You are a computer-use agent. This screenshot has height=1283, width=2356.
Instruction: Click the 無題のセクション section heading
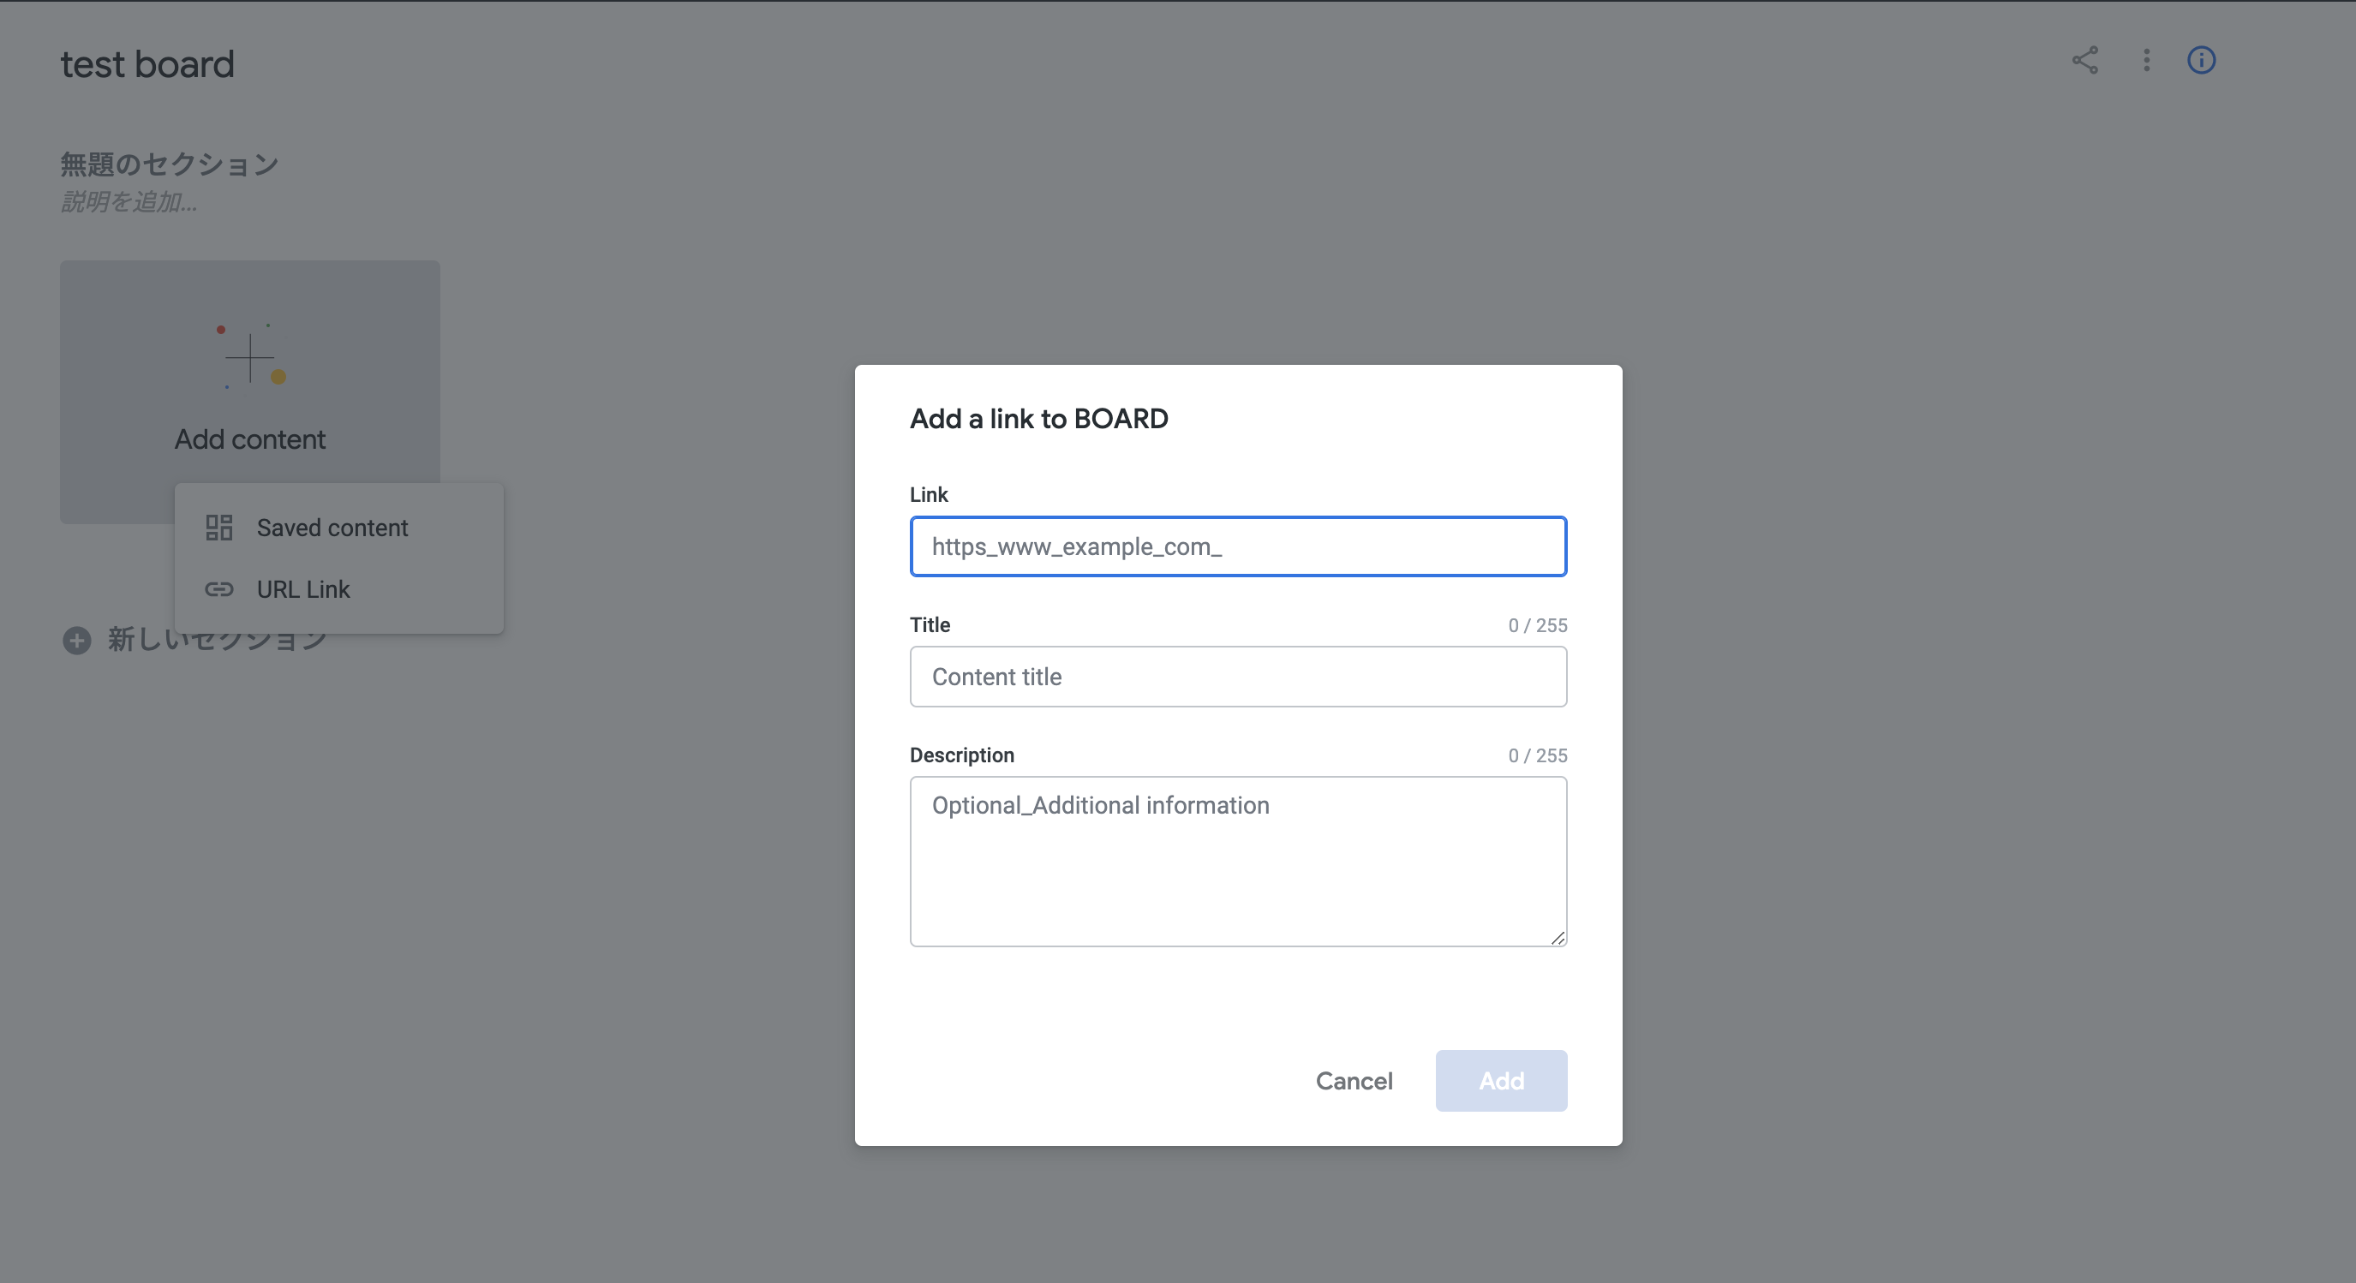click(x=169, y=164)
